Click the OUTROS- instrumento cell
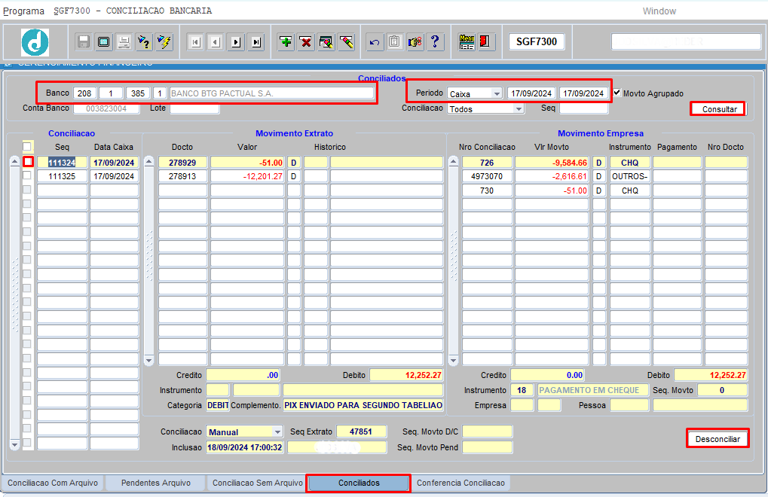This screenshot has height=497, width=768. pyautogui.click(x=630, y=176)
